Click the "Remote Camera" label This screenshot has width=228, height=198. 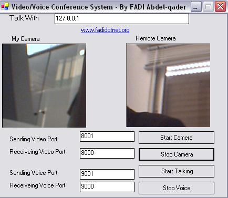(x=156, y=38)
